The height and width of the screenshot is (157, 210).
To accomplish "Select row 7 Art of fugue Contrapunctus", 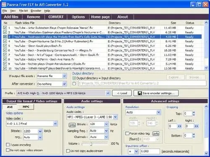I will click(x=102, y=55).
